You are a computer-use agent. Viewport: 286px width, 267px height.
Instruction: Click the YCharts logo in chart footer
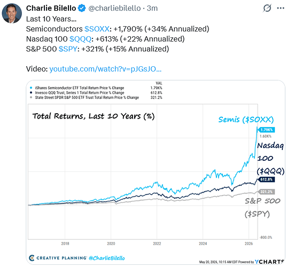tap(269, 262)
